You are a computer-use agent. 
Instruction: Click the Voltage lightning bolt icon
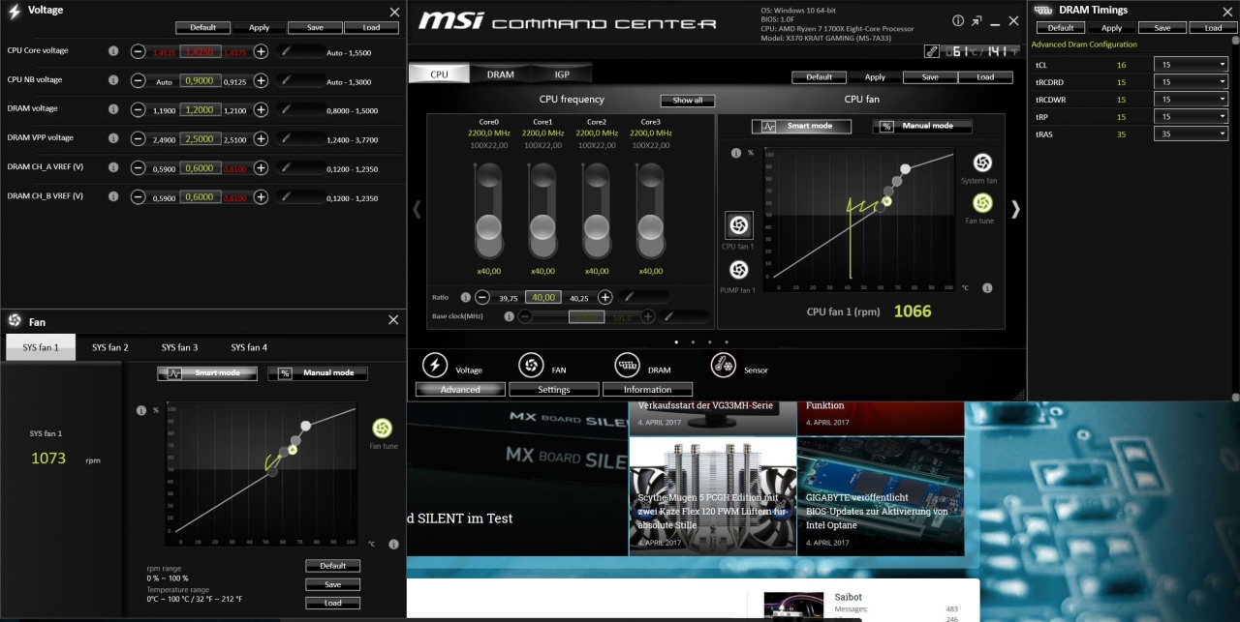point(435,365)
